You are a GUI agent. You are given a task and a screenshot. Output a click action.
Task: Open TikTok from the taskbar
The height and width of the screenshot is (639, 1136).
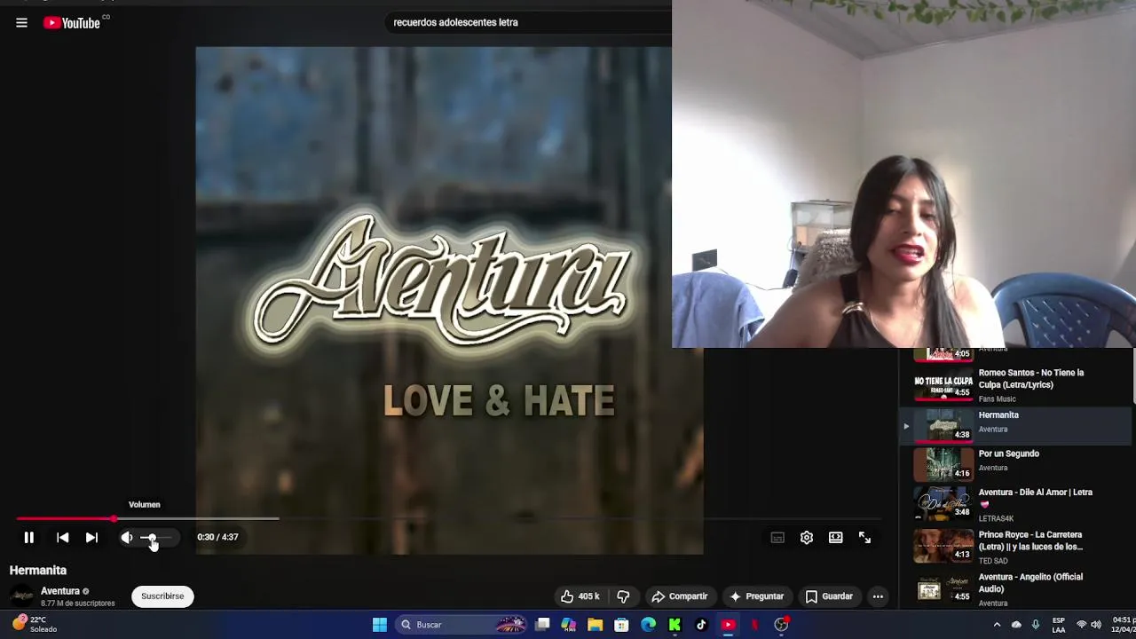pos(701,625)
